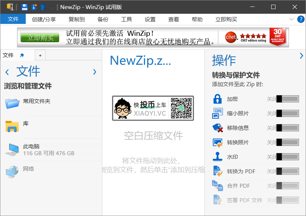This screenshot has width=306, height=216.
Task: Click the 签署 PDF 文件 icon
Action: click(x=218, y=200)
